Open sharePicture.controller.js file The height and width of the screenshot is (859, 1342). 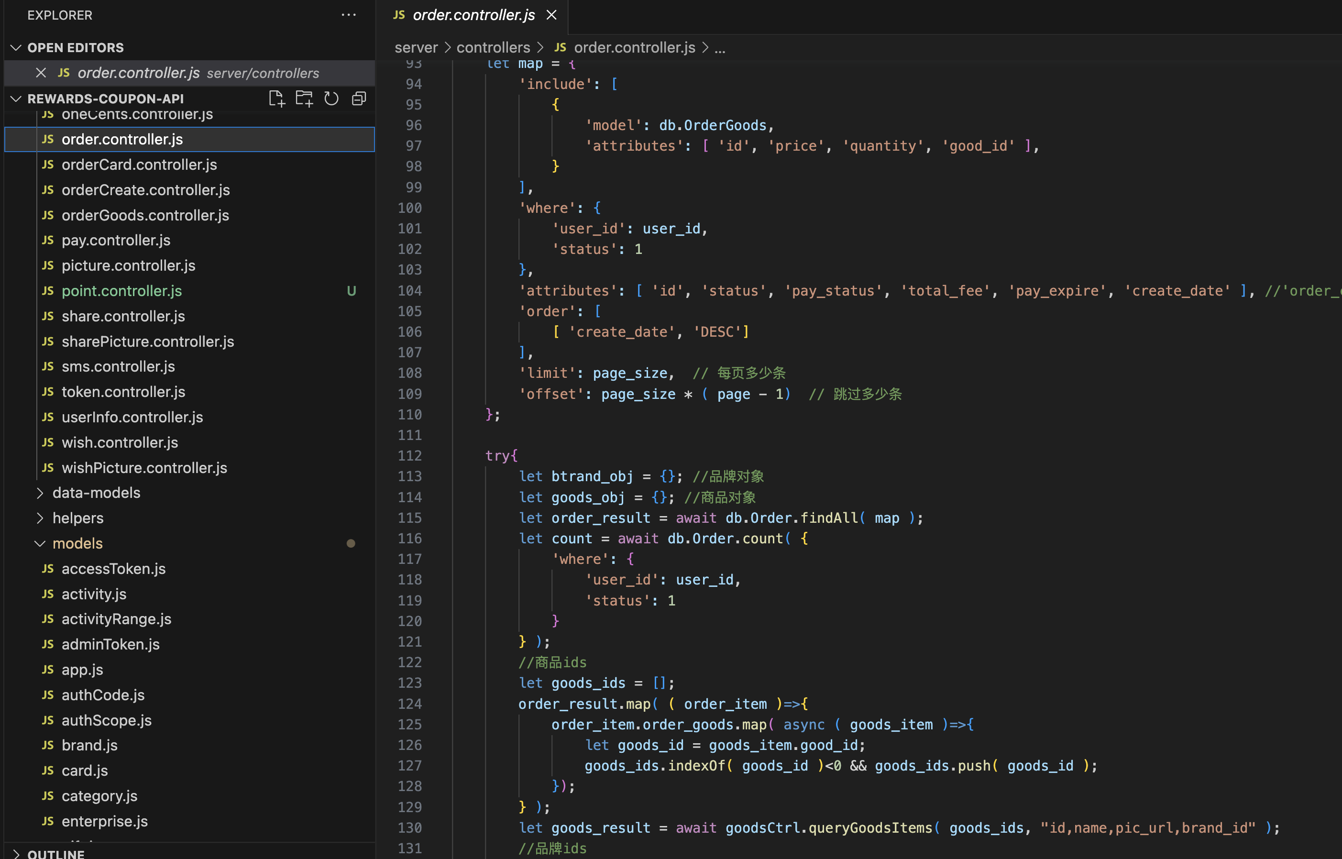pyautogui.click(x=190, y=341)
